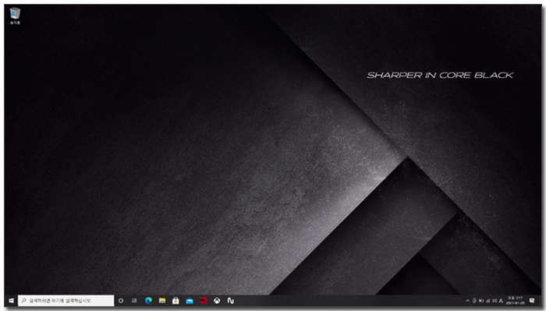Open the Action Center notifications icon

[x=532, y=301]
